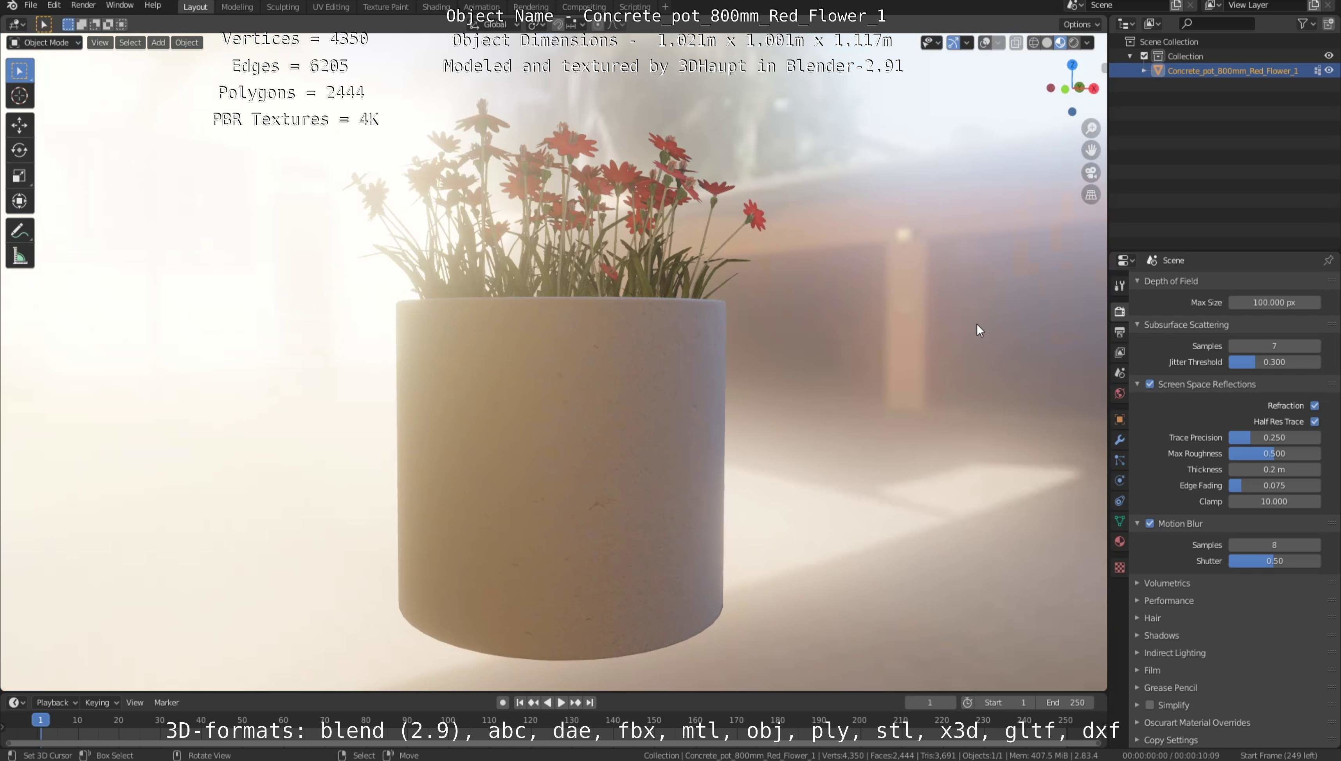Open World properties tab
Screen dimensions: 1341x761
(1119, 393)
